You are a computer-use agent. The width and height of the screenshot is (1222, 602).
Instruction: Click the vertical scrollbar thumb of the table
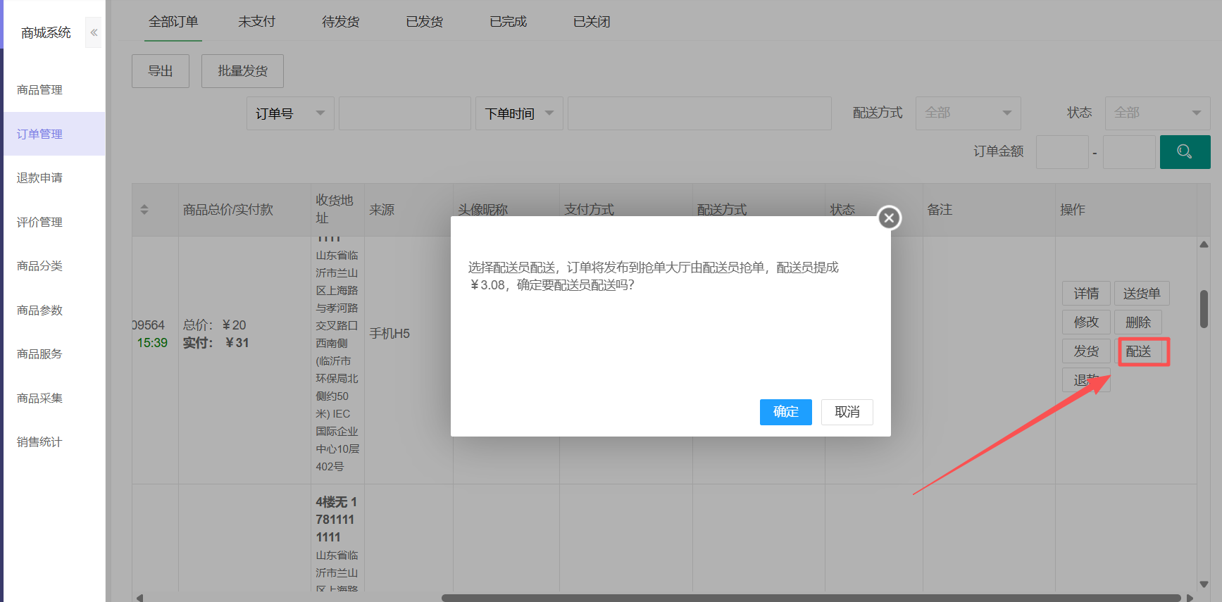click(x=1204, y=308)
